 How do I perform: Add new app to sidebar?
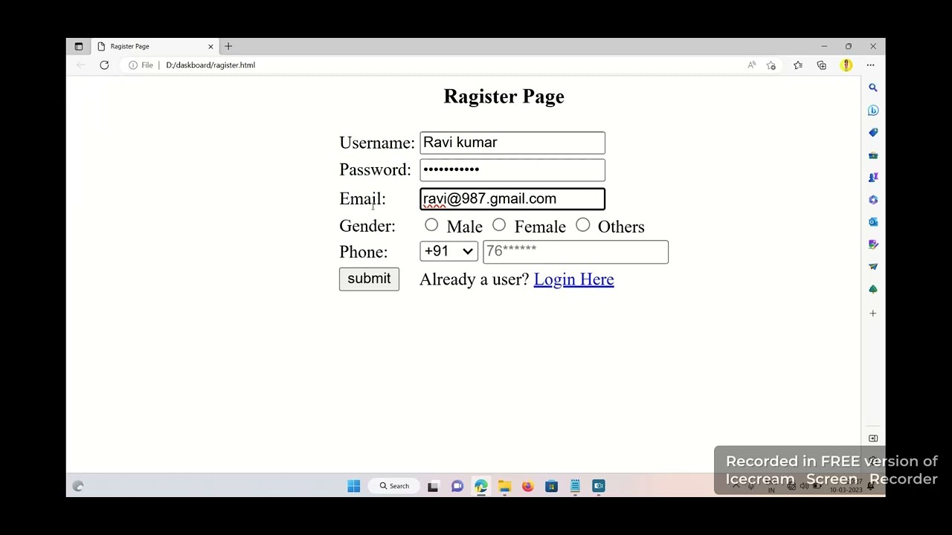873,313
